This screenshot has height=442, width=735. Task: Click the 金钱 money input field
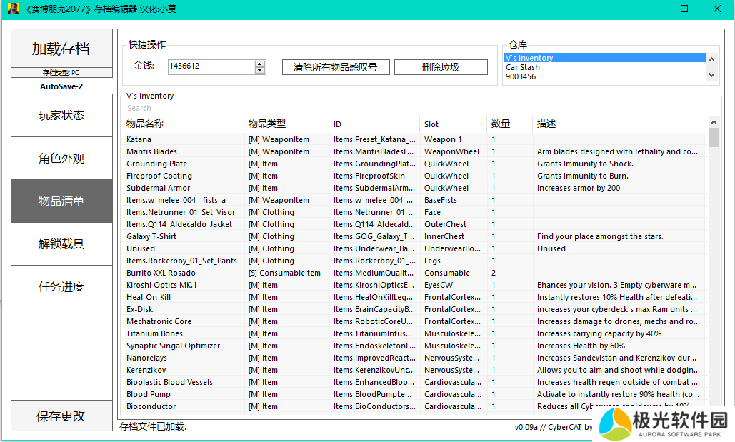(x=211, y=66)
